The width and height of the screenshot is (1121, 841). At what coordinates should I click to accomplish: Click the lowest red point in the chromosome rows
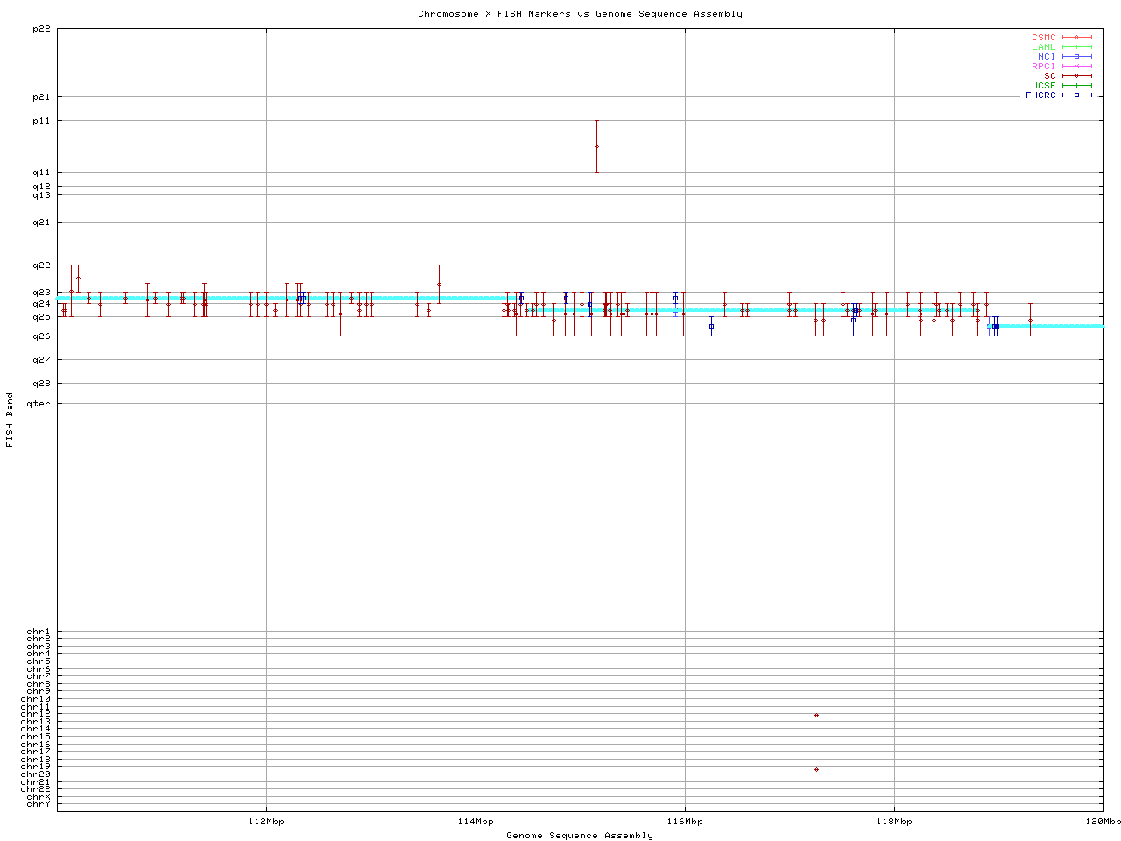816,769
